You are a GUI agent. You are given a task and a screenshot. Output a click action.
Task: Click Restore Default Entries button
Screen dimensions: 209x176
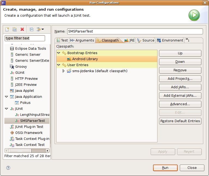pyautogui.click(x=180, y=121)
